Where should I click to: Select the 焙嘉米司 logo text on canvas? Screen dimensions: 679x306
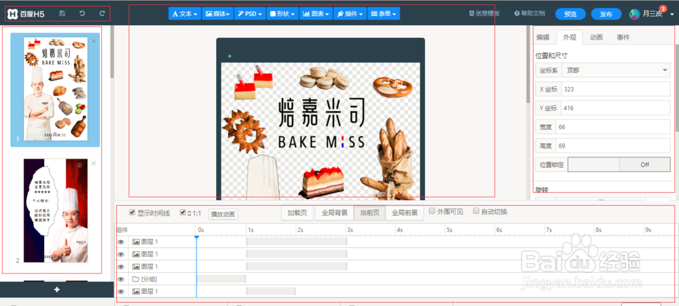[x=321, y=112]
